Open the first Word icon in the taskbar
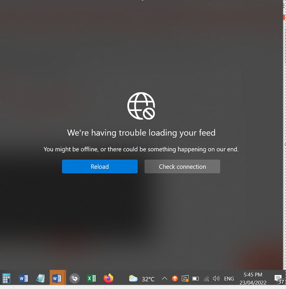 click(x=23, y=278)
